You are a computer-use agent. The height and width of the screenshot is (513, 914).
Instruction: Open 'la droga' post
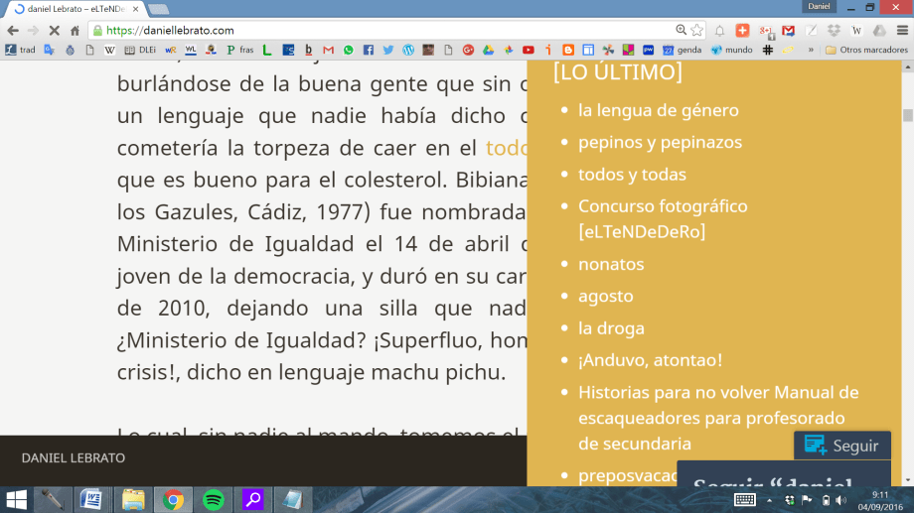click(x=611, y=327)
